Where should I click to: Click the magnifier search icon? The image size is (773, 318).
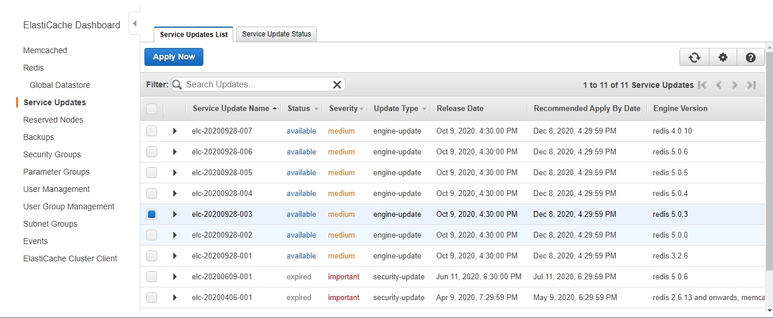[x=177, y=84]
